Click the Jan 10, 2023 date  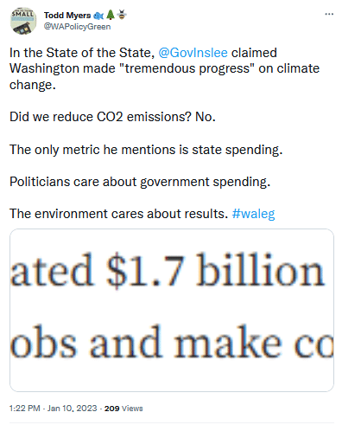point(72,409)
